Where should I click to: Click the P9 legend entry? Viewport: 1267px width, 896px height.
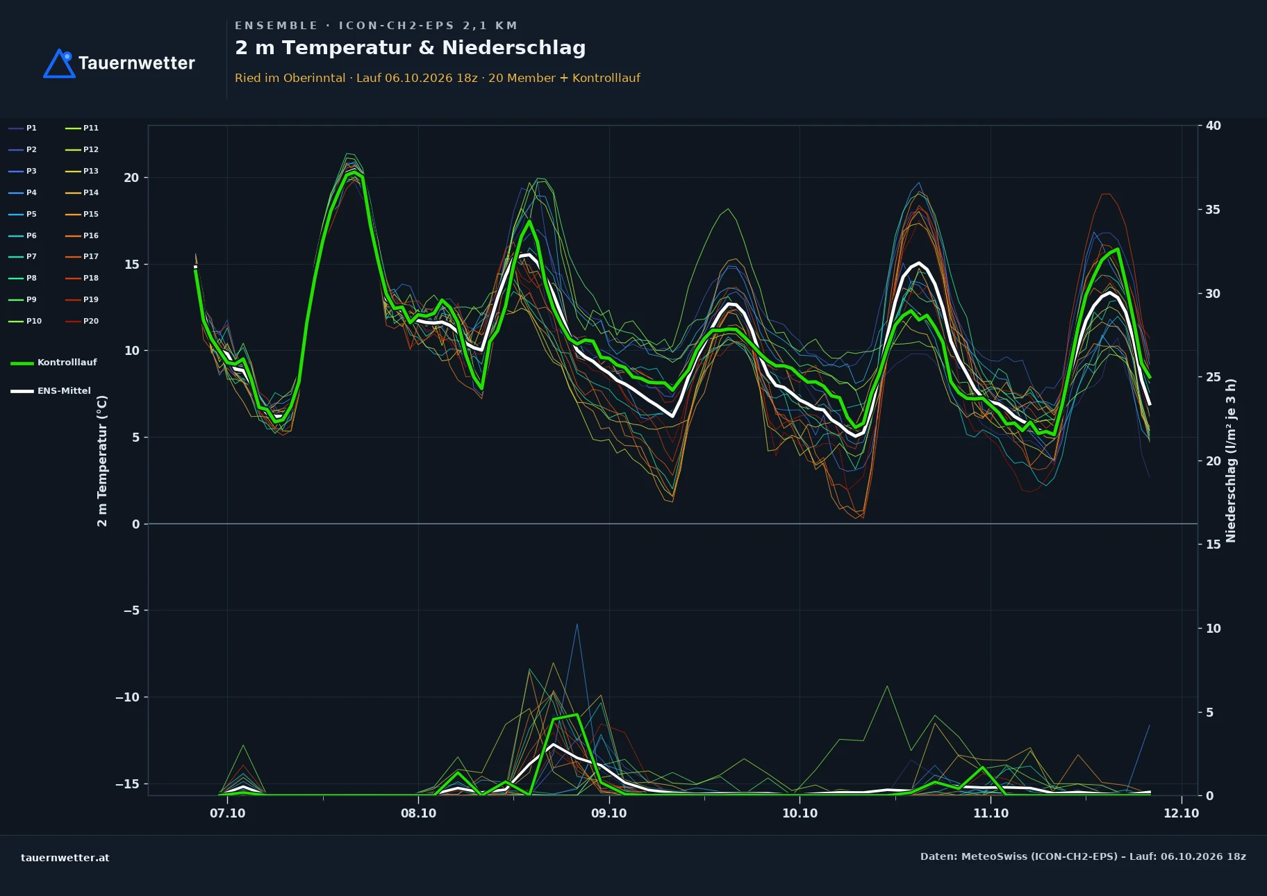22,299
